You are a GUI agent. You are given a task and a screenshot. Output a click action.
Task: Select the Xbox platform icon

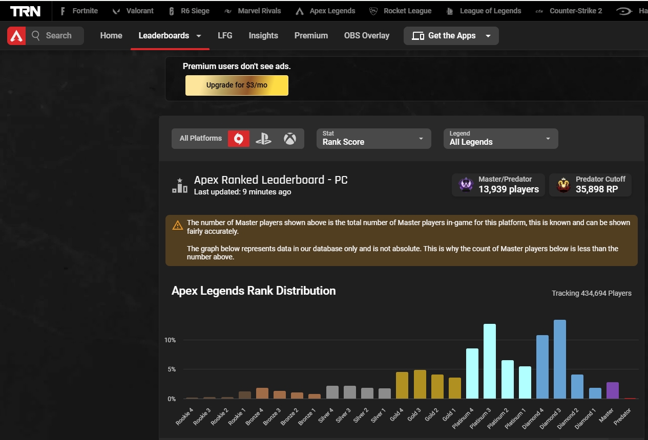point(290,138)
